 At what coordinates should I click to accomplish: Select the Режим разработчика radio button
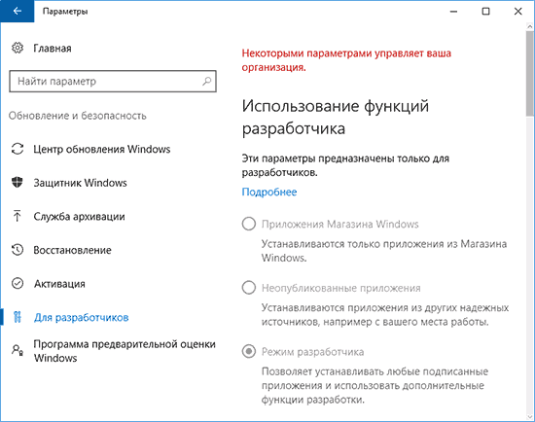[x=249, y=351]
